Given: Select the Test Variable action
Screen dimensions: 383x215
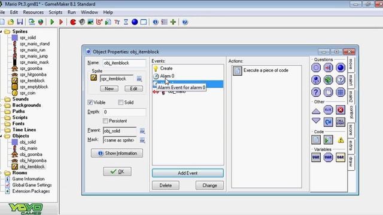Looking at the screenshot, I should [x=328, y=157].
